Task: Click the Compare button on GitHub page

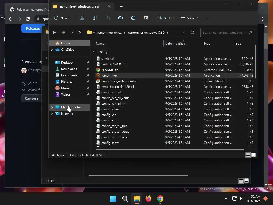Action: click(x=31, y=98)
